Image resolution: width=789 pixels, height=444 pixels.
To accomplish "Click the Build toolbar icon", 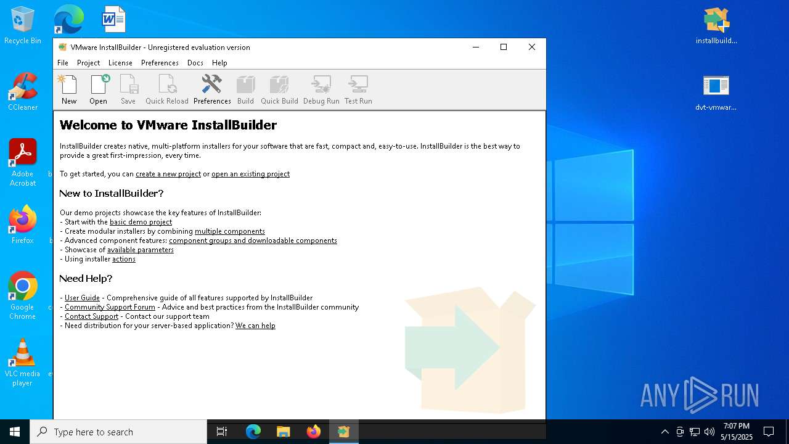I will (245, 90).
